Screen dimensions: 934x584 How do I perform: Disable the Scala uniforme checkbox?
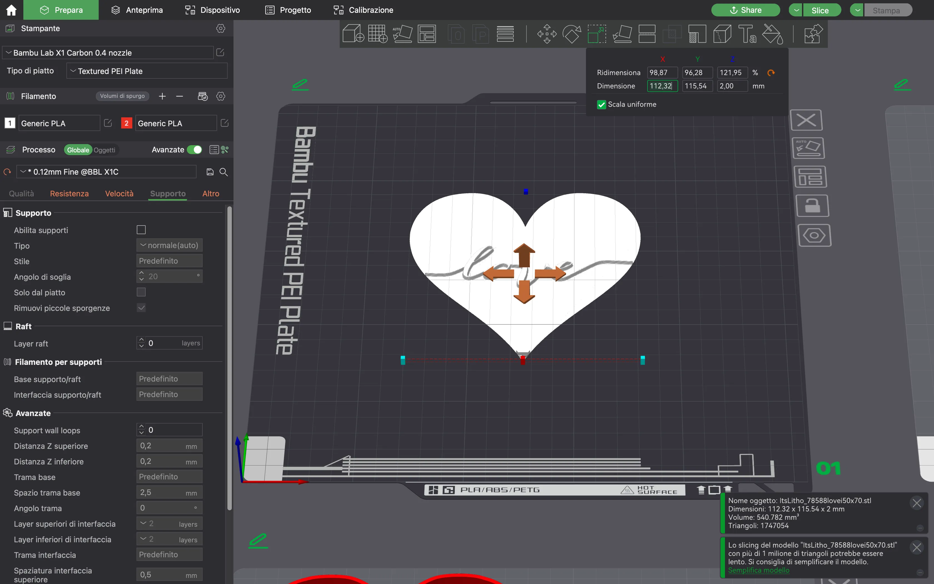601,104
